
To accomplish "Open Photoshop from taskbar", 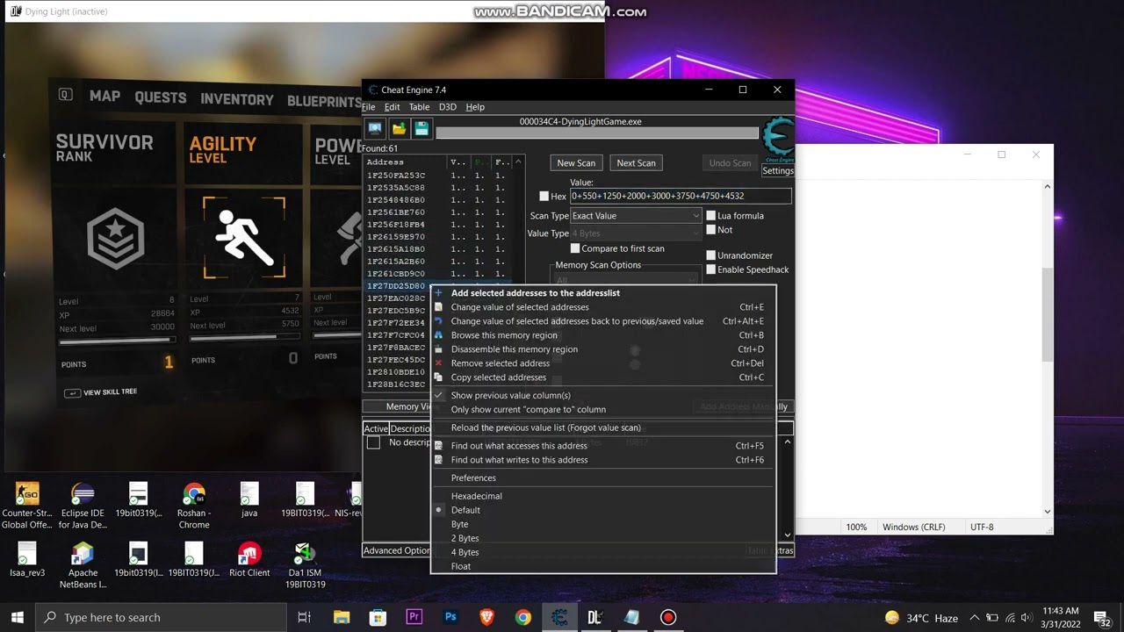I will (450, 617).
